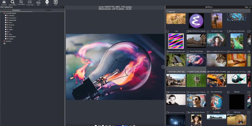Expand the Year >> panel header
The height and width of the screenshot is (126, 252).
point(248,7)
